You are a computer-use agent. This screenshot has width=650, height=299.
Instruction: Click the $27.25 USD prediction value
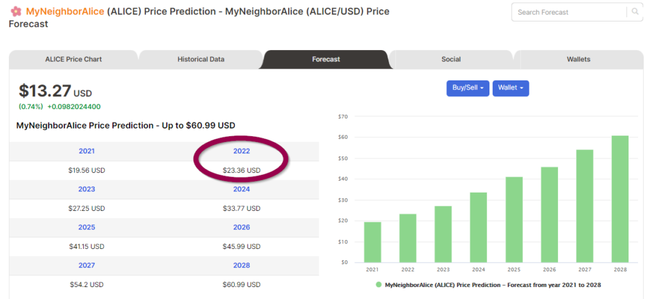click(x=86, y=208)
